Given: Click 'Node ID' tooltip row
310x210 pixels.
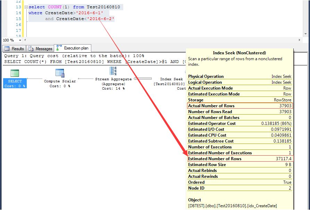Looking at the screenshot, I should (240, 188).
